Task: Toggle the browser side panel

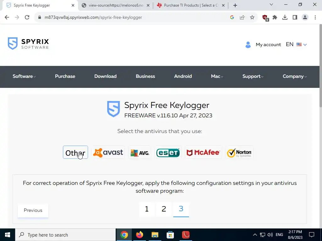Action: click(x=295, y=18)
